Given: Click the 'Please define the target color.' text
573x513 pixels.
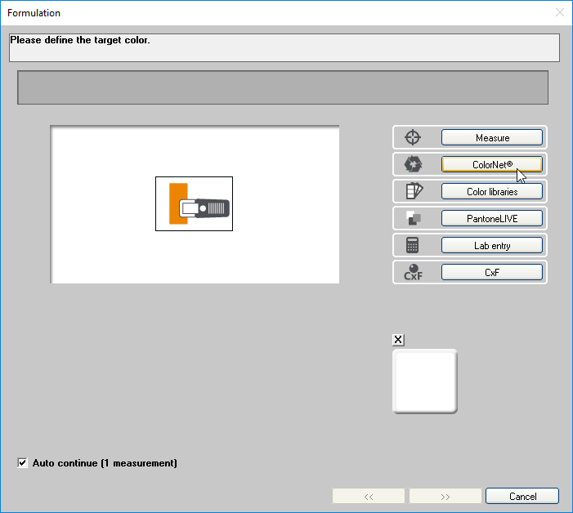Looking at the screenshot, I should click(x=80, y=40).
